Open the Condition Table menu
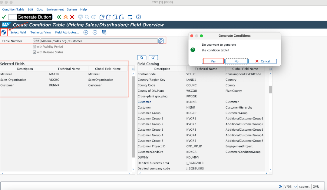The height and width of the screenshot is (190, 327). 13,9
